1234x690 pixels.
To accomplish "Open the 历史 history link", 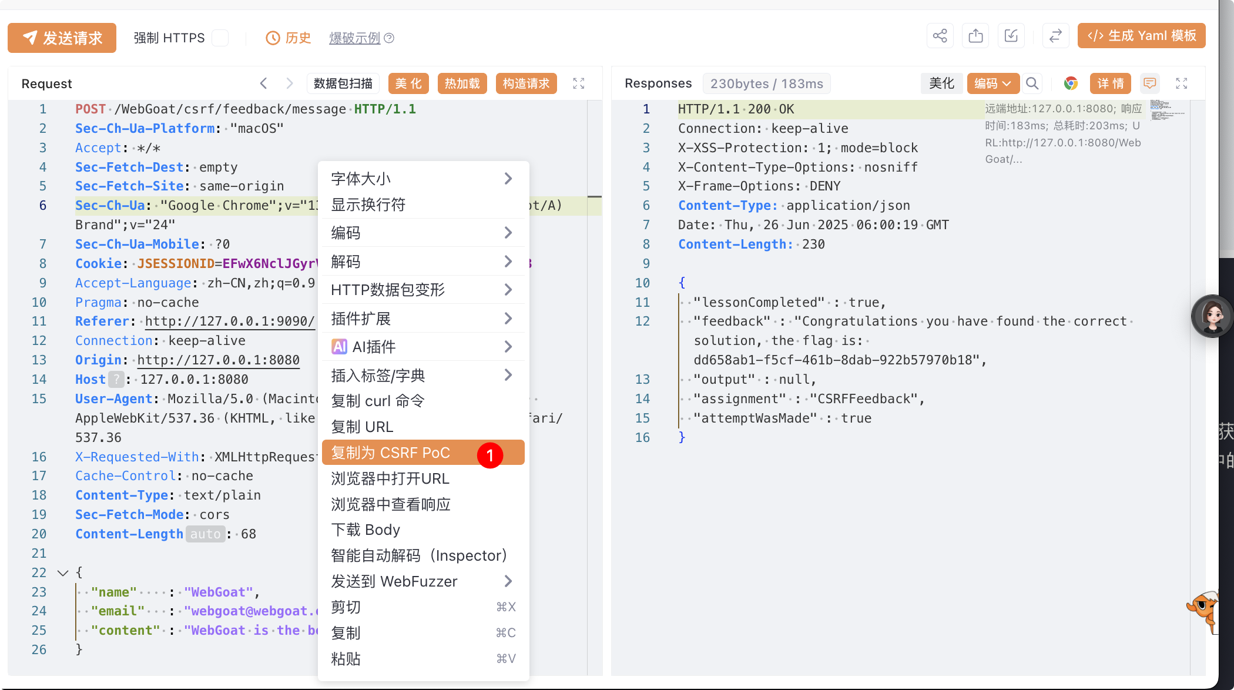I will 289,38.
